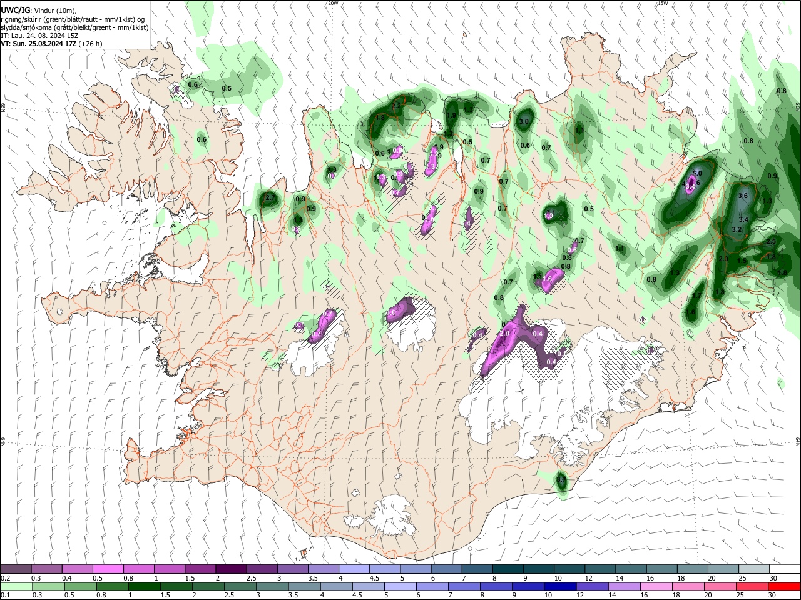This screenshot has width=801, height=600.
Task: Pick the crimson 25–30 swatch in lower scale
Action: (x=753, y=586)
